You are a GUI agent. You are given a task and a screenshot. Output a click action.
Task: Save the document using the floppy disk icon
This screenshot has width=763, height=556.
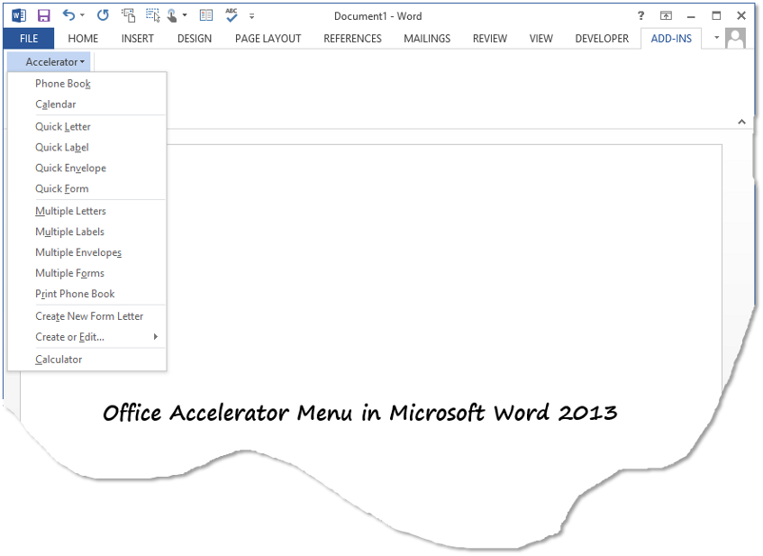point(44,15)
